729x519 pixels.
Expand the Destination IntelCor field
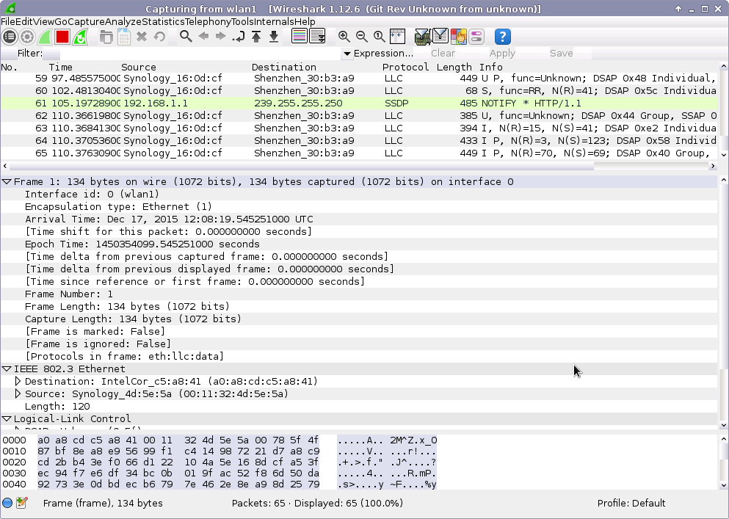click(18, 381)
